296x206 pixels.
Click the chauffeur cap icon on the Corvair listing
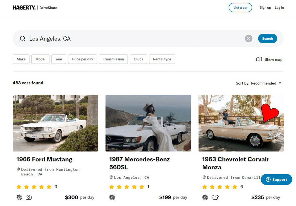pos(215,197)
